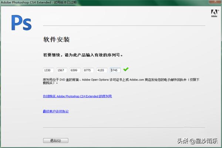
Task: Click the green checkmark validation icon
Action: (x=126, y=69)
